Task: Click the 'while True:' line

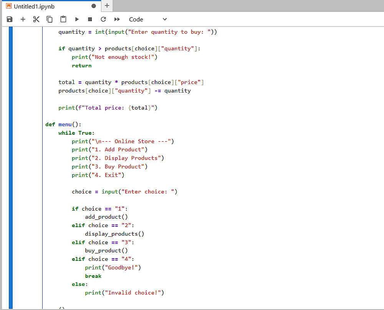Action: pyautogui.click(x=76, y=133)
